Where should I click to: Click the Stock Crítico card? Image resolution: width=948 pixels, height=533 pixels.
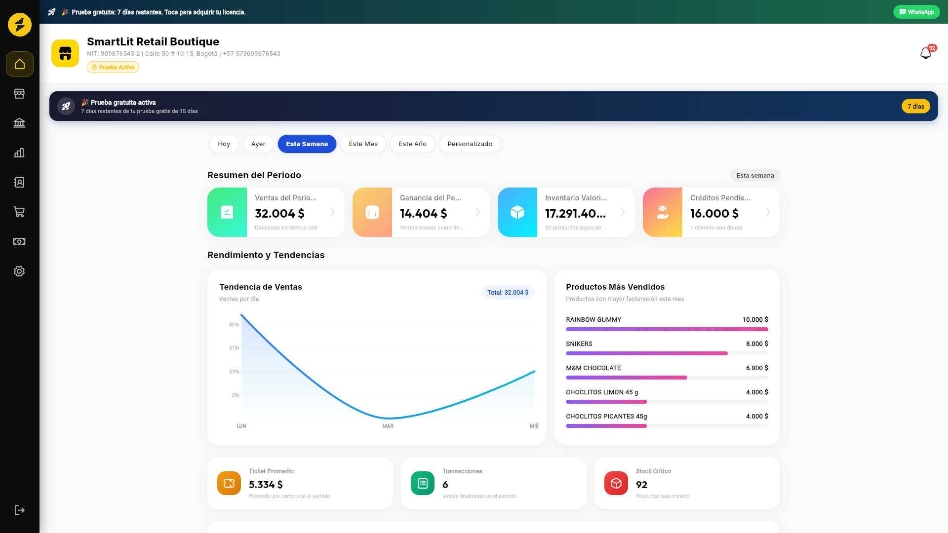(x=687, y=483)
